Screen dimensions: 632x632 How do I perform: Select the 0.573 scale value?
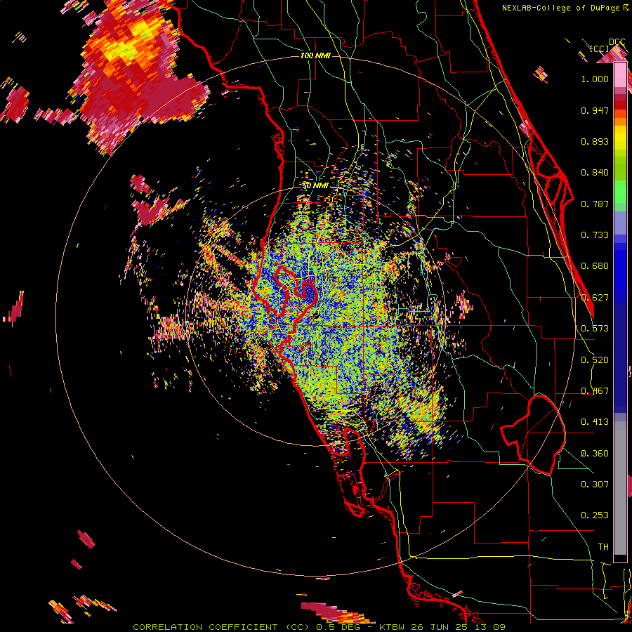click(595, 329)
